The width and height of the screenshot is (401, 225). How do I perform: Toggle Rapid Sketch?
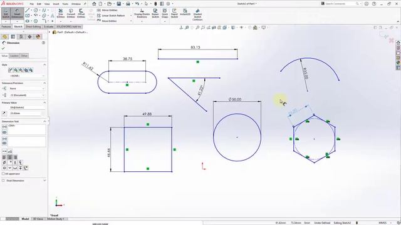click(x=174, y=13)
